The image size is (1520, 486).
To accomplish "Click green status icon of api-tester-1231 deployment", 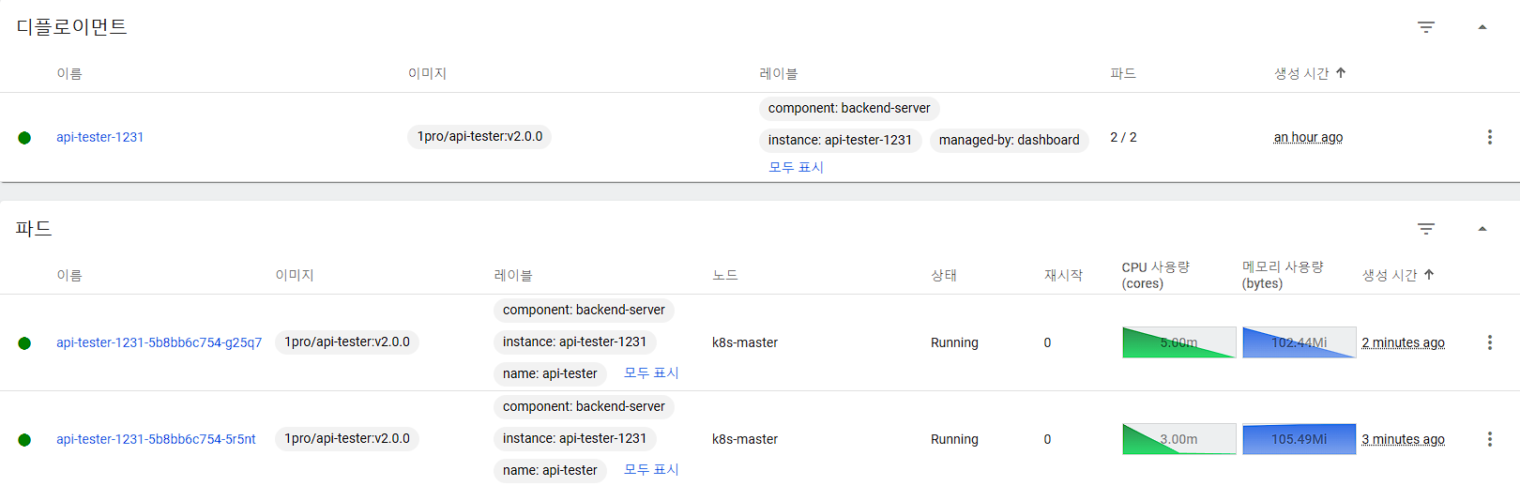I will coord(24,138).
